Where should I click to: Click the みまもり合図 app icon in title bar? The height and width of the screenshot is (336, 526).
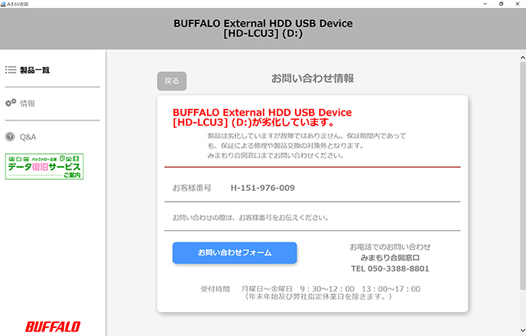coord(4,4)
